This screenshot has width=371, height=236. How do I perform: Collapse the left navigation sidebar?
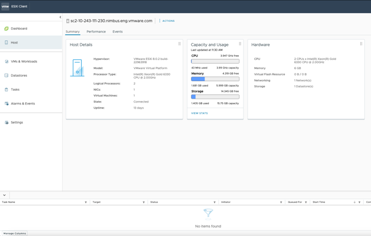click(60, 17)
